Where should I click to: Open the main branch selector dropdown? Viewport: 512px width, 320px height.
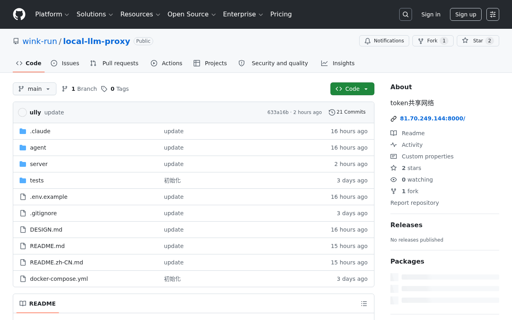click(x=34, y=89)
